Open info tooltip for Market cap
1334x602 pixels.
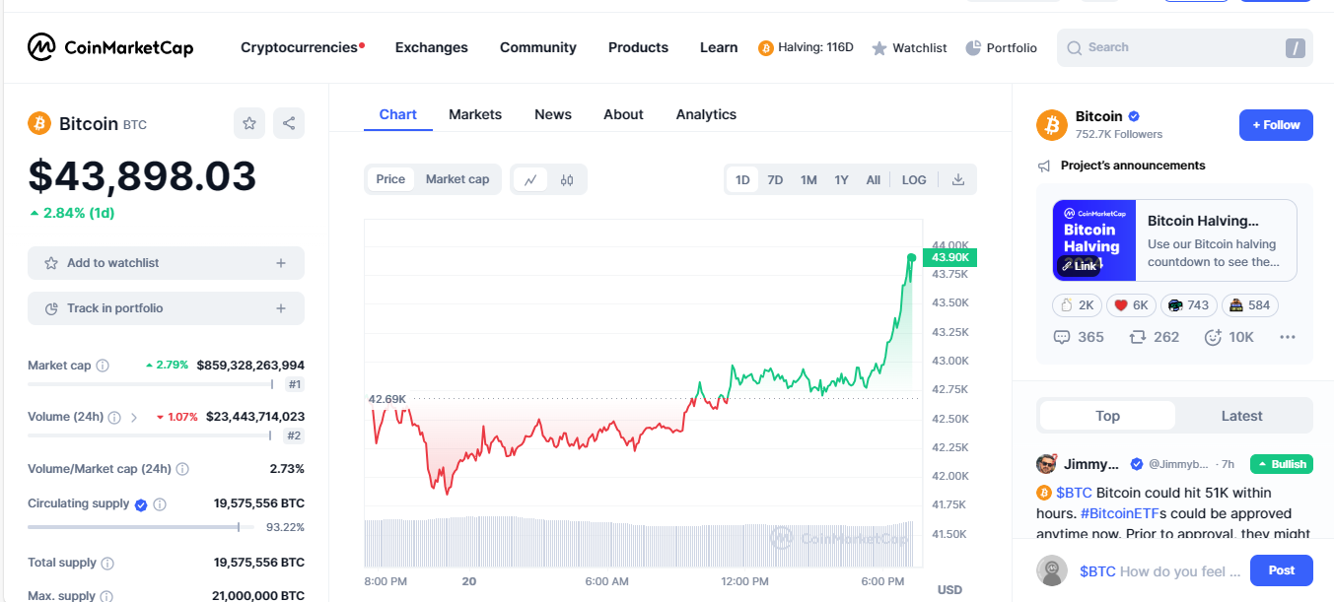pyautogui.click(x=103, y=366)
